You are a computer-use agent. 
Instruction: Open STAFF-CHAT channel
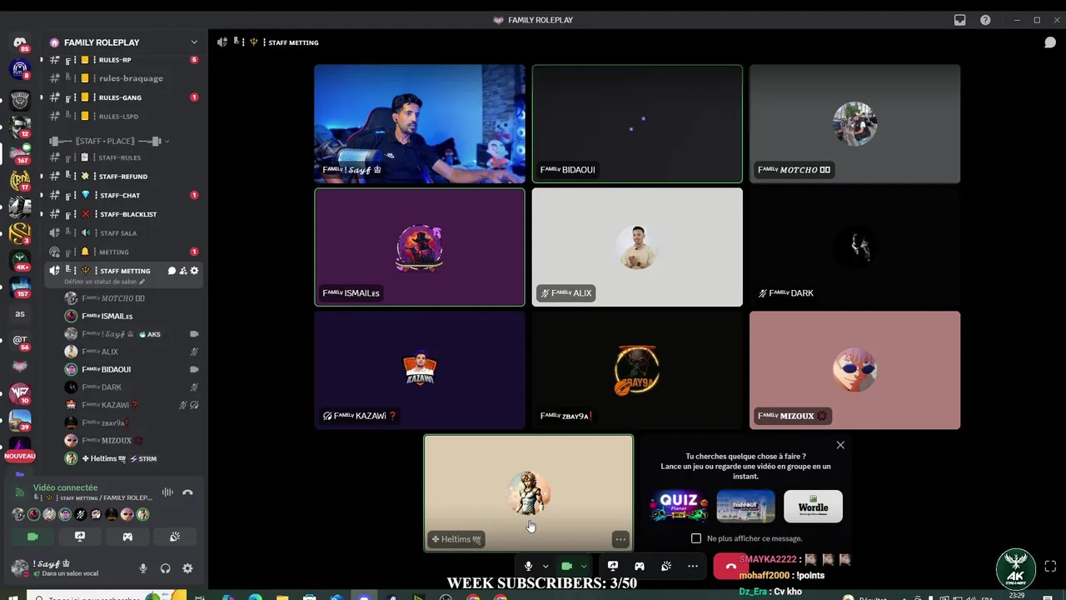(123, 195)
